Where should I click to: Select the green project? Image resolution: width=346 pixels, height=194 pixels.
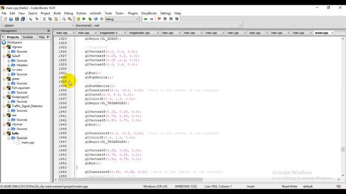(x=16, y=79)
